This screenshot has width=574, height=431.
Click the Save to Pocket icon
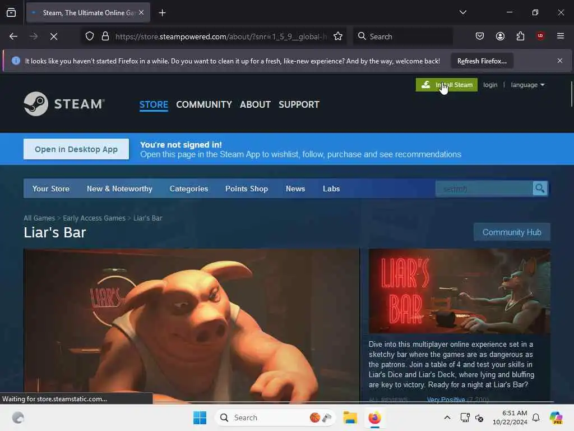[480, 36]
